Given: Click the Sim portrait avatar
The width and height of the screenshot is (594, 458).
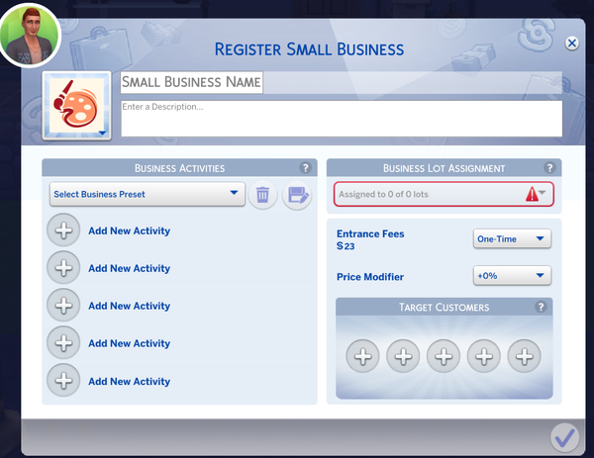Looking at the screenshot, I should pyautogui.click(x=30, y=32).
